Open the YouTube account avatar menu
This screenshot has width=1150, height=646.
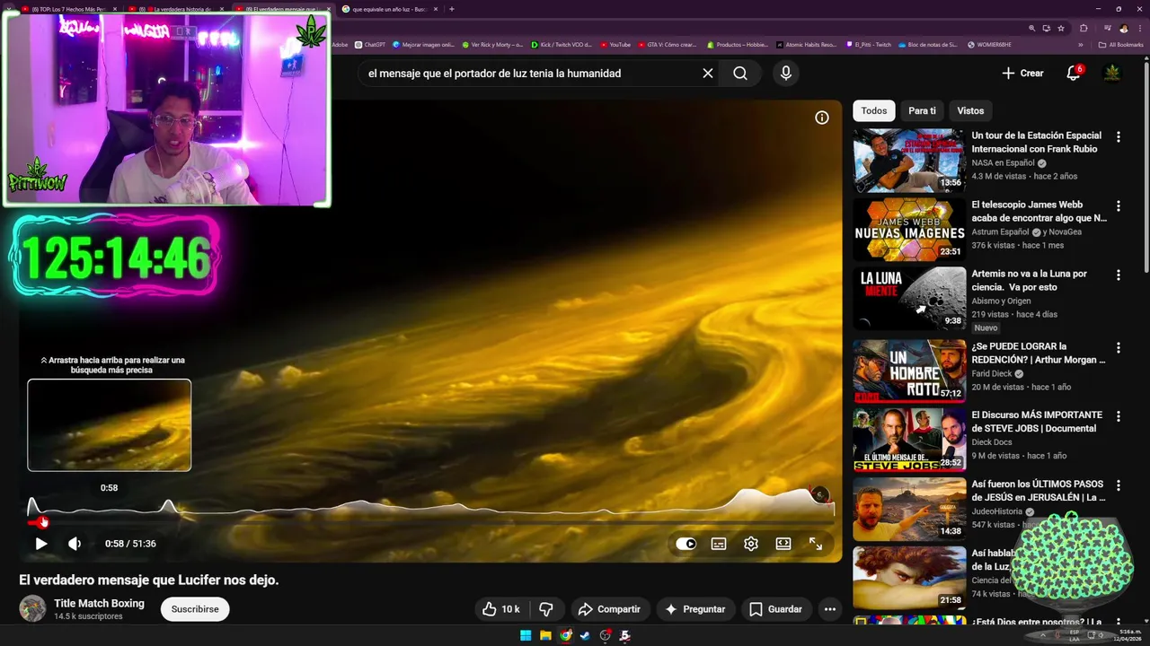[x=1112, y=74]
